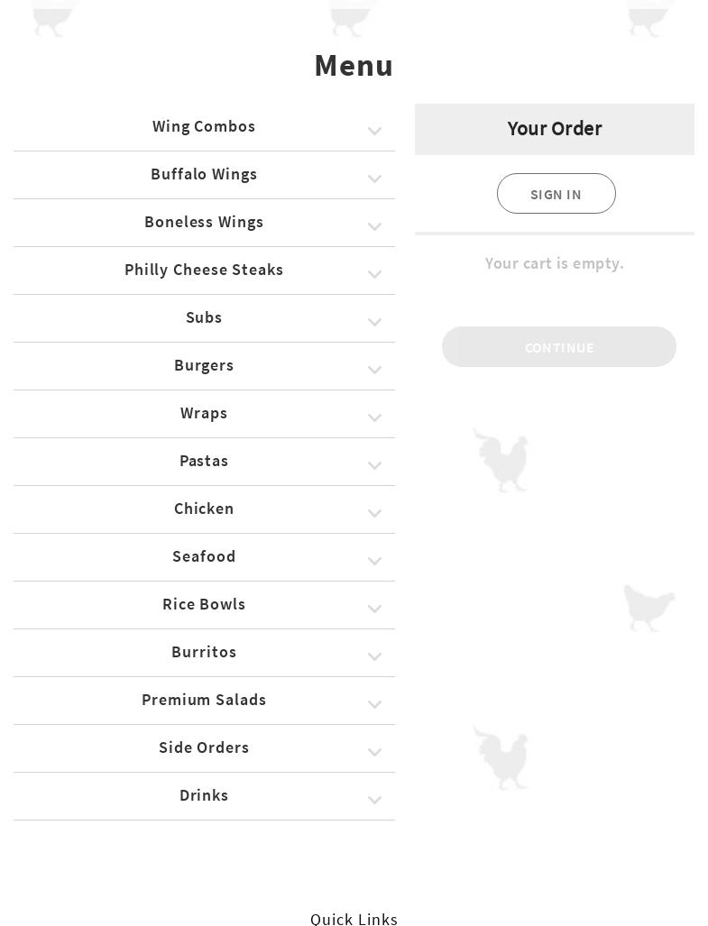Expand the Wraps category arrow
The image size is (708, 926).
pyautogui.click(x=374, y=418)
